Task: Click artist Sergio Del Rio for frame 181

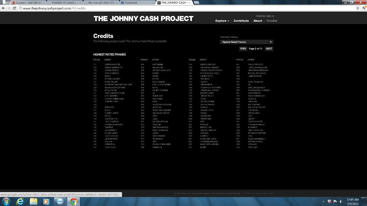Action: tap(208, 64)
